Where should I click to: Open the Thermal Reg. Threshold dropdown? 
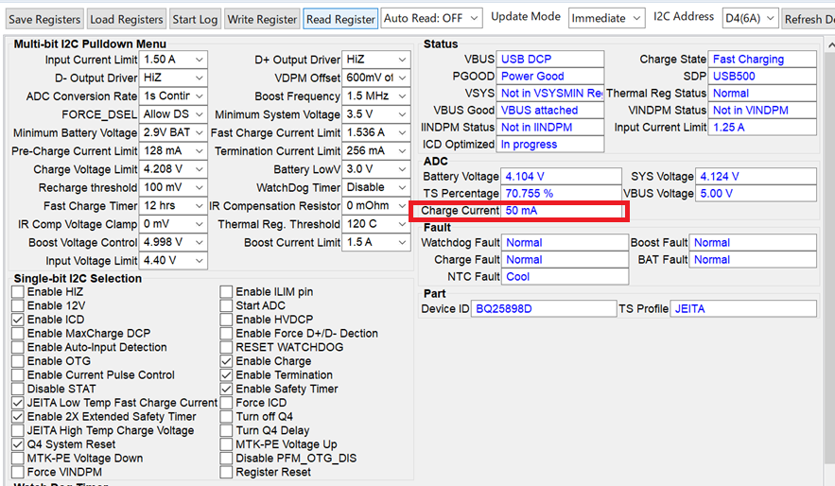coord(376,224)
